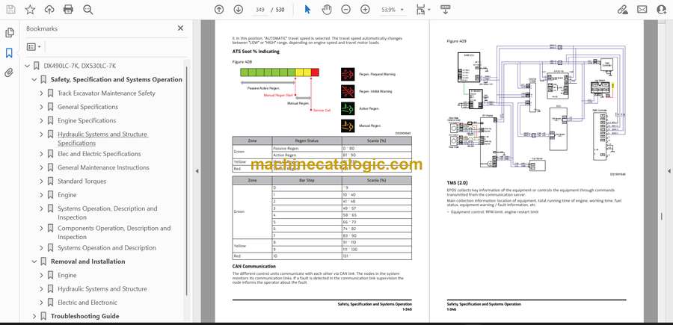Click the page number field showing 349
Viewport: 673px width, 325px height.
pos(259,10)
